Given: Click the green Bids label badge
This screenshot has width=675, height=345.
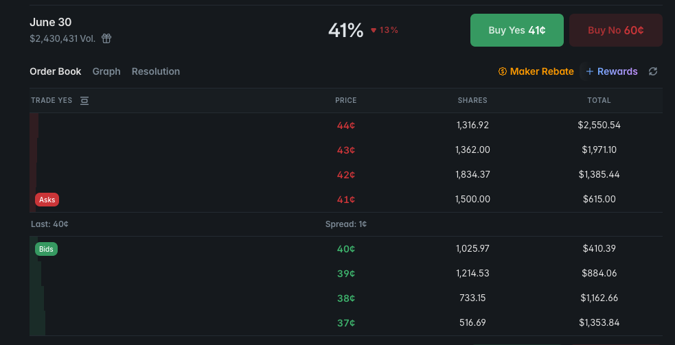Looking at the screenshot, I should pos(46,249).
